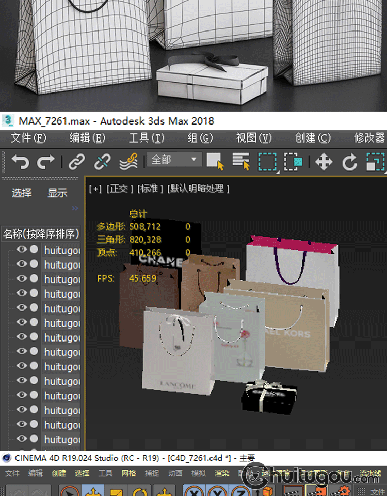Hide the topmost huitugou object via eye icon
This screenshot has width=387, height=496.
click(x=22, y=249)
